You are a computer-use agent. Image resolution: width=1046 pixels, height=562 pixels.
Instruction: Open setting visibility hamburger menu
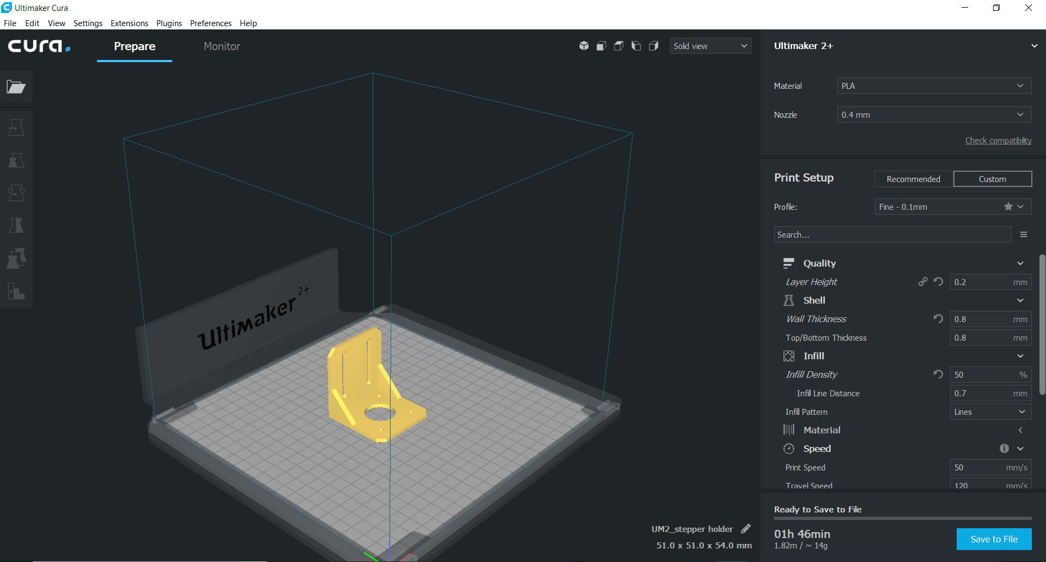pos(1024,234)
